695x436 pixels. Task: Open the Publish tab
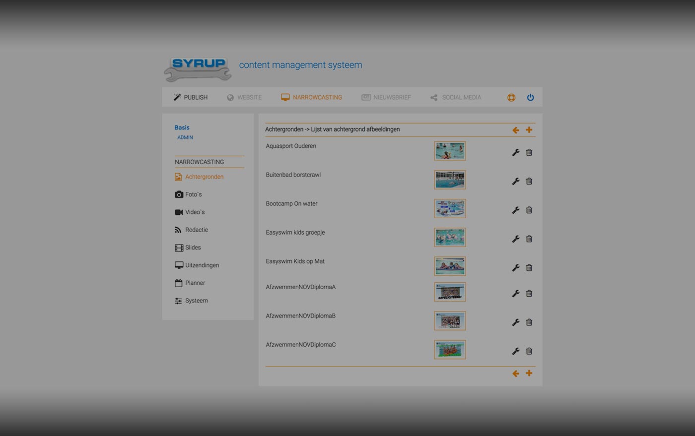point(191,98)
